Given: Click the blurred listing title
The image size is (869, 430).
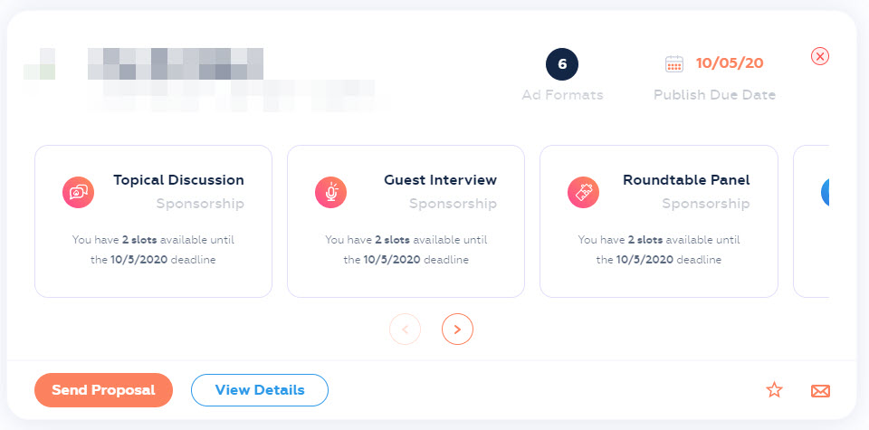Looking at the screenshot, I should tap(176, 65).
